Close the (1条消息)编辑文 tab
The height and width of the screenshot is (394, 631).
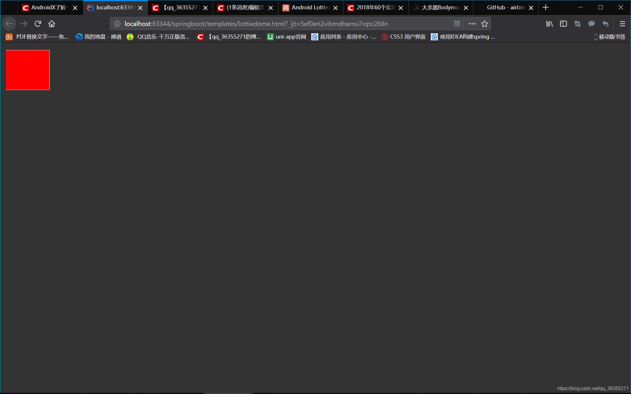(271, 8)
